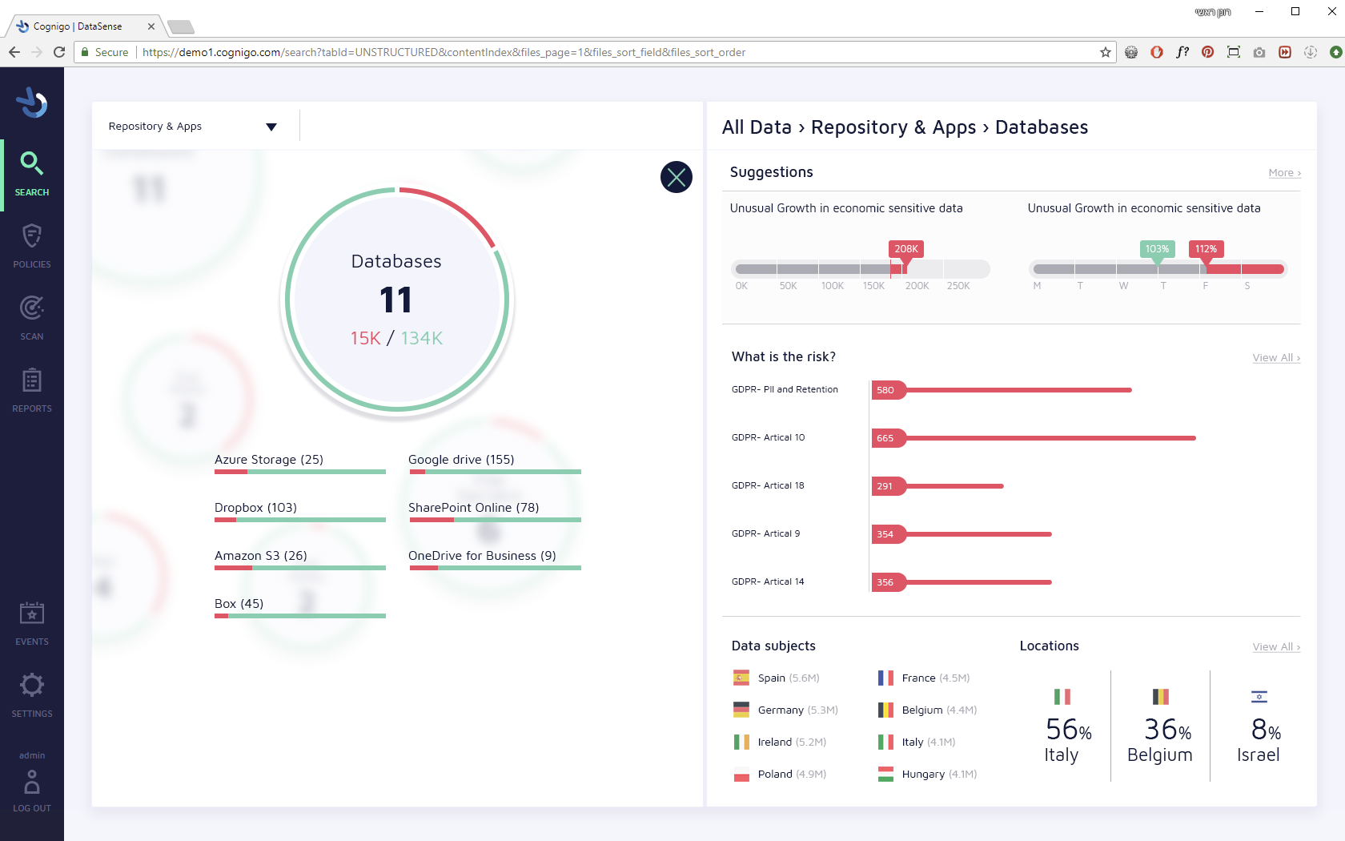Viewport: 1345px width, 841px height.
Task: Open SharePoint Online (78) repository
Action: (x=473, y=508)
